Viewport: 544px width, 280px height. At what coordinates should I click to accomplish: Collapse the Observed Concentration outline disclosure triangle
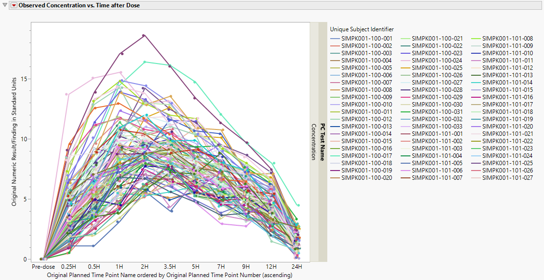click(x=5, y=5)
